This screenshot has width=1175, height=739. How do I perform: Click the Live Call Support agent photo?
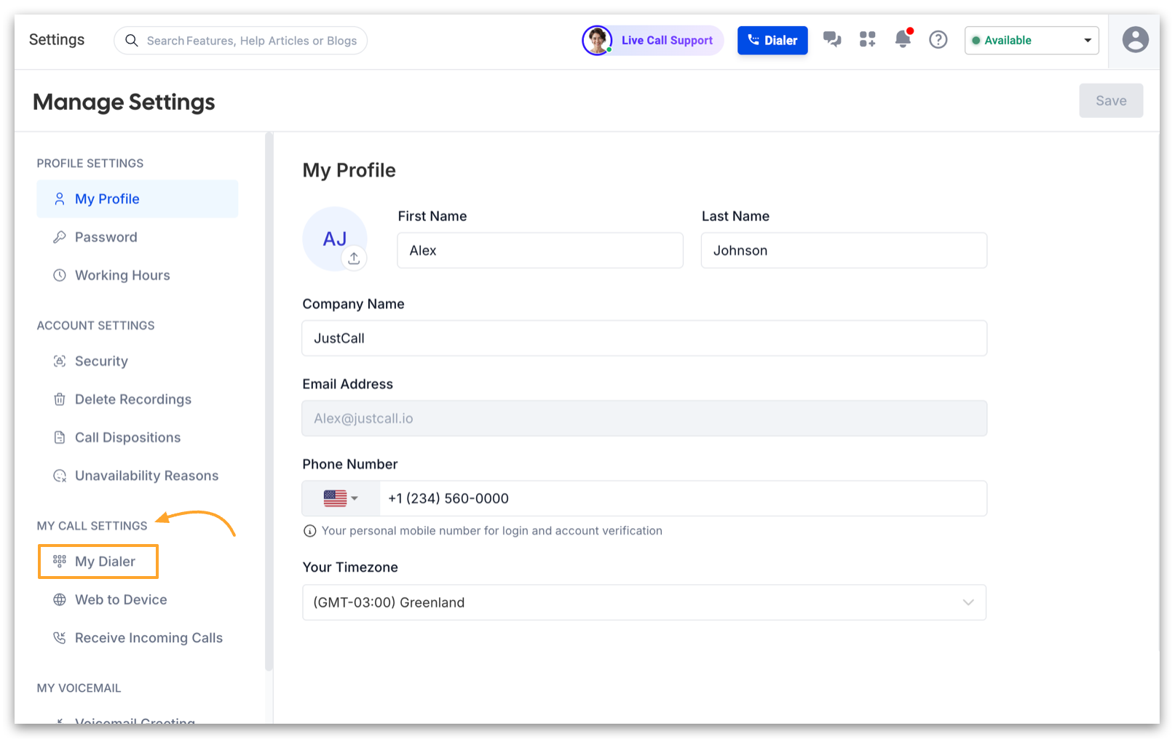(597, 40)
